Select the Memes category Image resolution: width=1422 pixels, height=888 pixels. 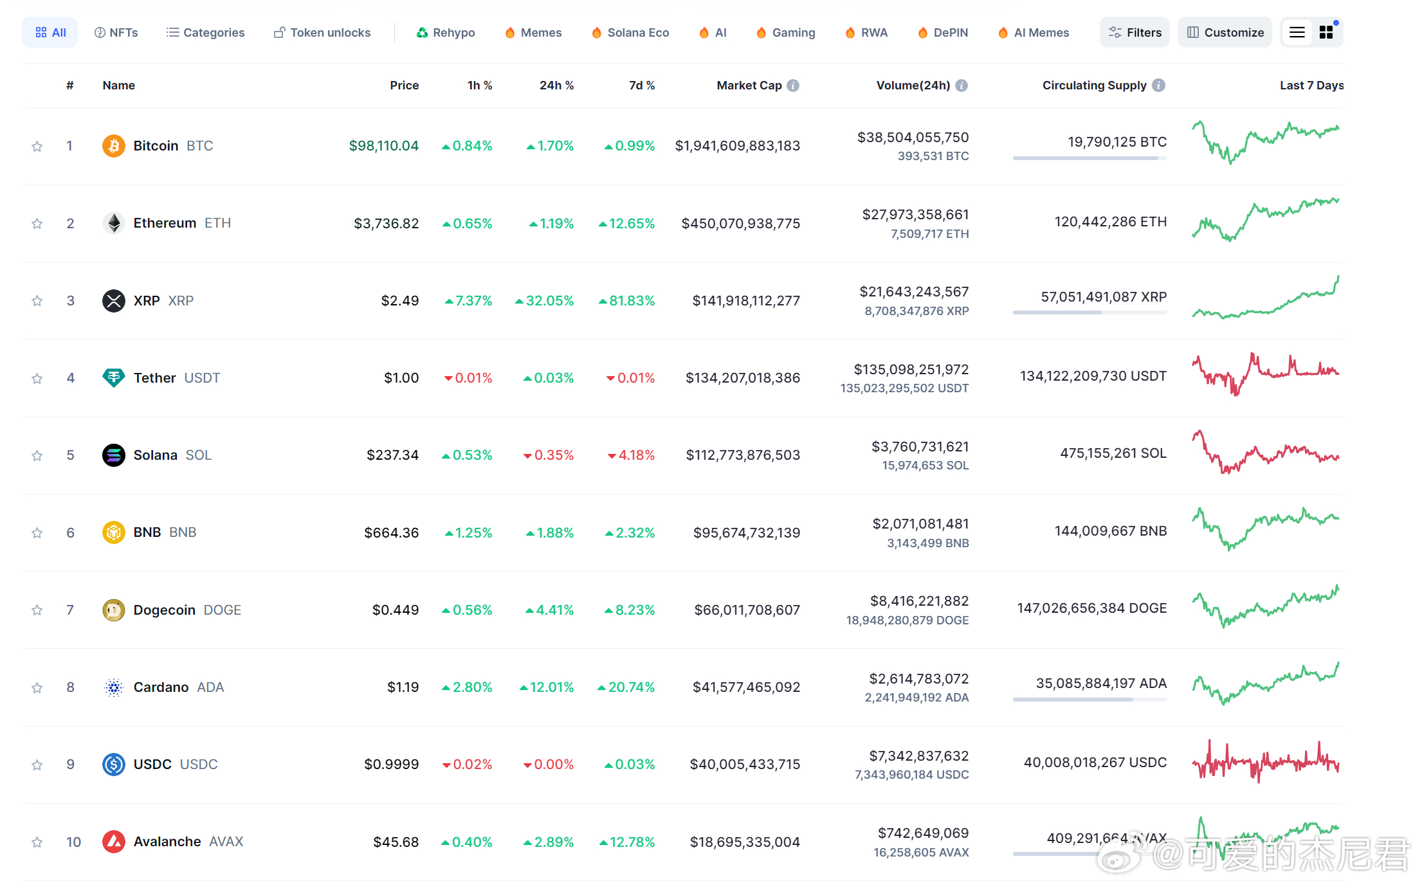pyautogui.click(x=534, y=32)
